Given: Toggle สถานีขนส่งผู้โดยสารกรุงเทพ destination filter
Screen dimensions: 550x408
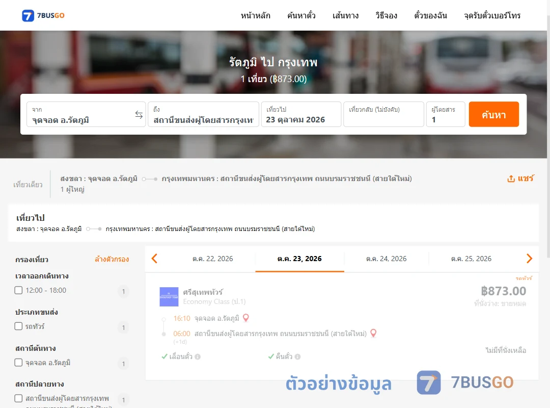Looking at the screenshot, I should point(19,398).
